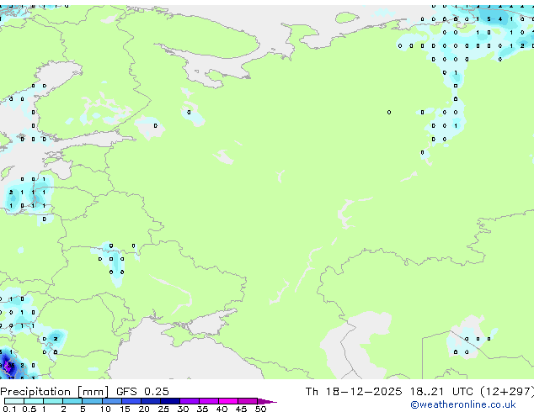Click the 25–30 mm dark navy legend box
The height and width of the screenshot is (412, 534).
pyautogui.click(x=170, y=401)
